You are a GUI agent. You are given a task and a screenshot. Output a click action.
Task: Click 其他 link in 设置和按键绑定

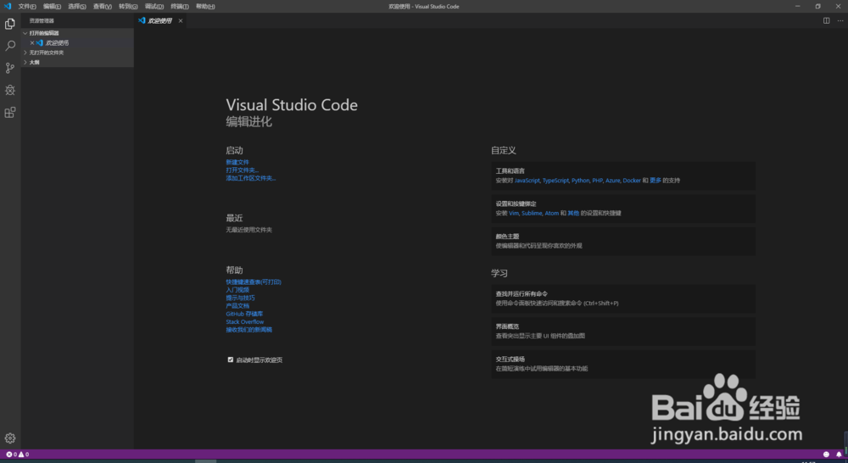coord(573,213)
